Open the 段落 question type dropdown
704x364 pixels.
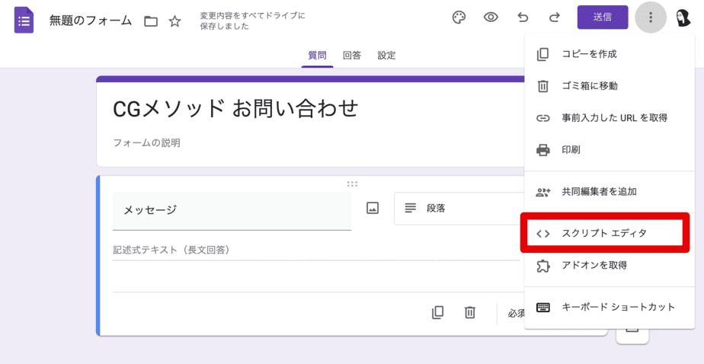(459, 208)
